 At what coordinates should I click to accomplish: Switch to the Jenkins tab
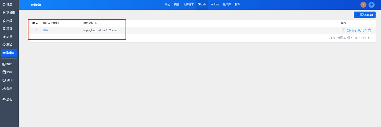click(215, 5)
